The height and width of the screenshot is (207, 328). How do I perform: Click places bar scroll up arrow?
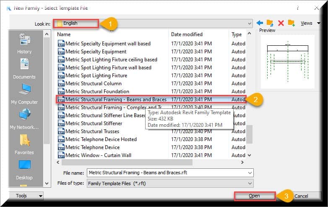[47, 34]
